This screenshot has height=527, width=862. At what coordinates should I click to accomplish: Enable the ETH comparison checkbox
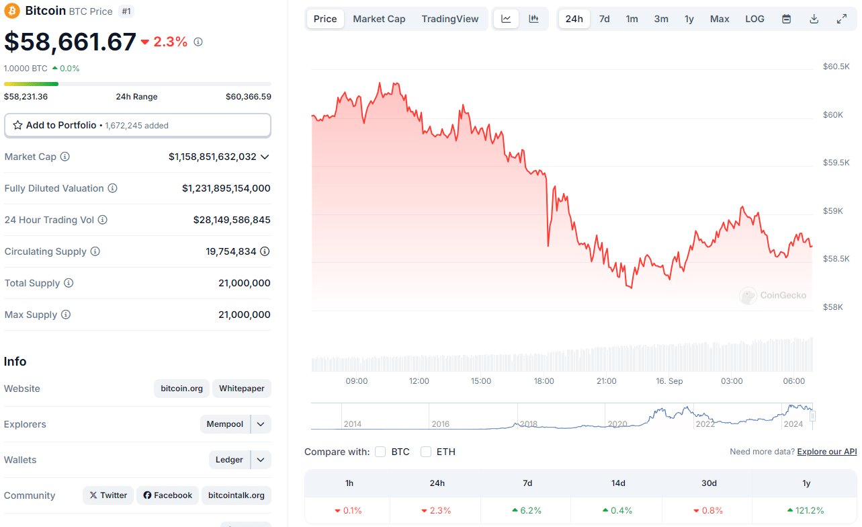click(426, 452)
